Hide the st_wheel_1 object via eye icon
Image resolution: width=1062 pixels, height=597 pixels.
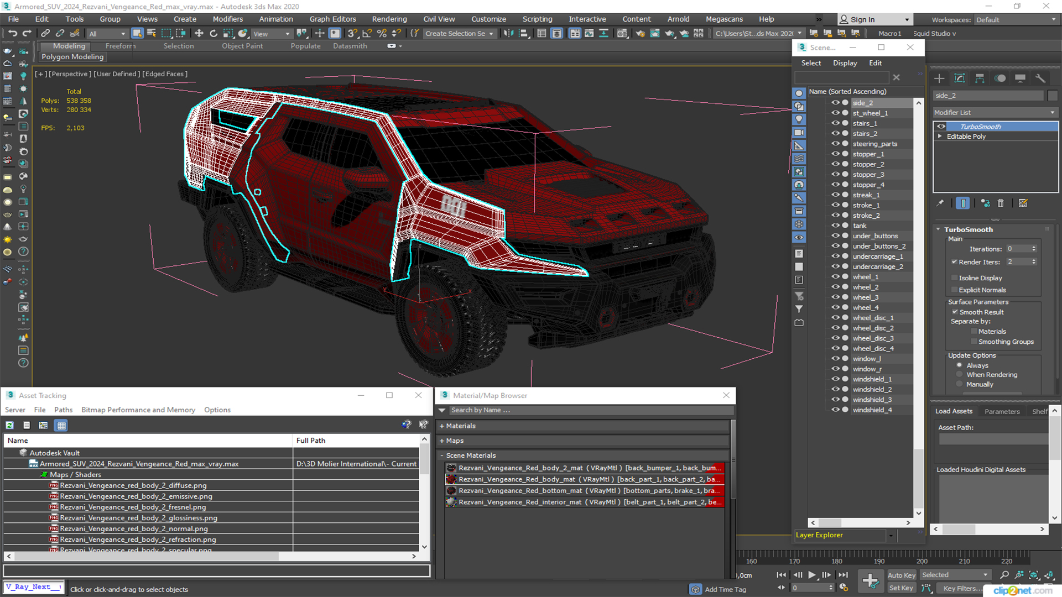835,113
